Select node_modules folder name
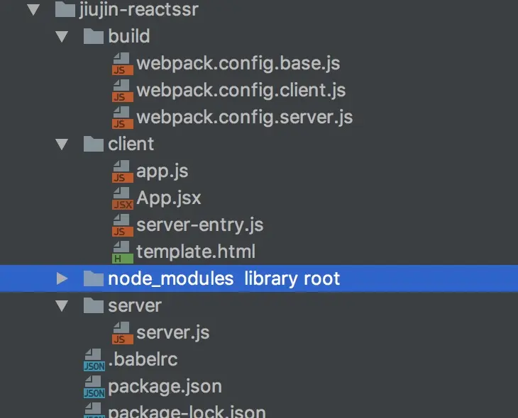 click(x=171, y=278)
